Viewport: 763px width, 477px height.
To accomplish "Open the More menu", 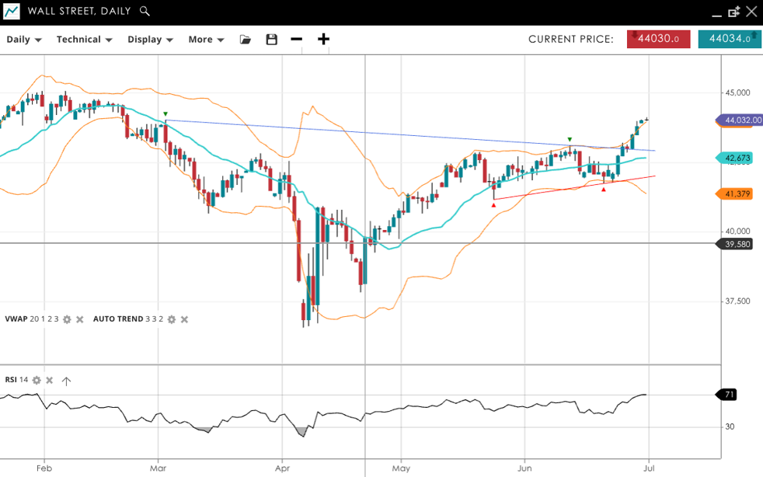I will point(206,40).
